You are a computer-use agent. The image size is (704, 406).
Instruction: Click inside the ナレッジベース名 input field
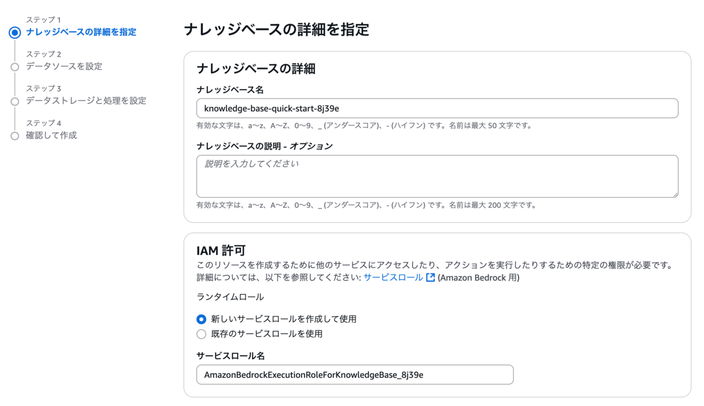click(437, 108)
